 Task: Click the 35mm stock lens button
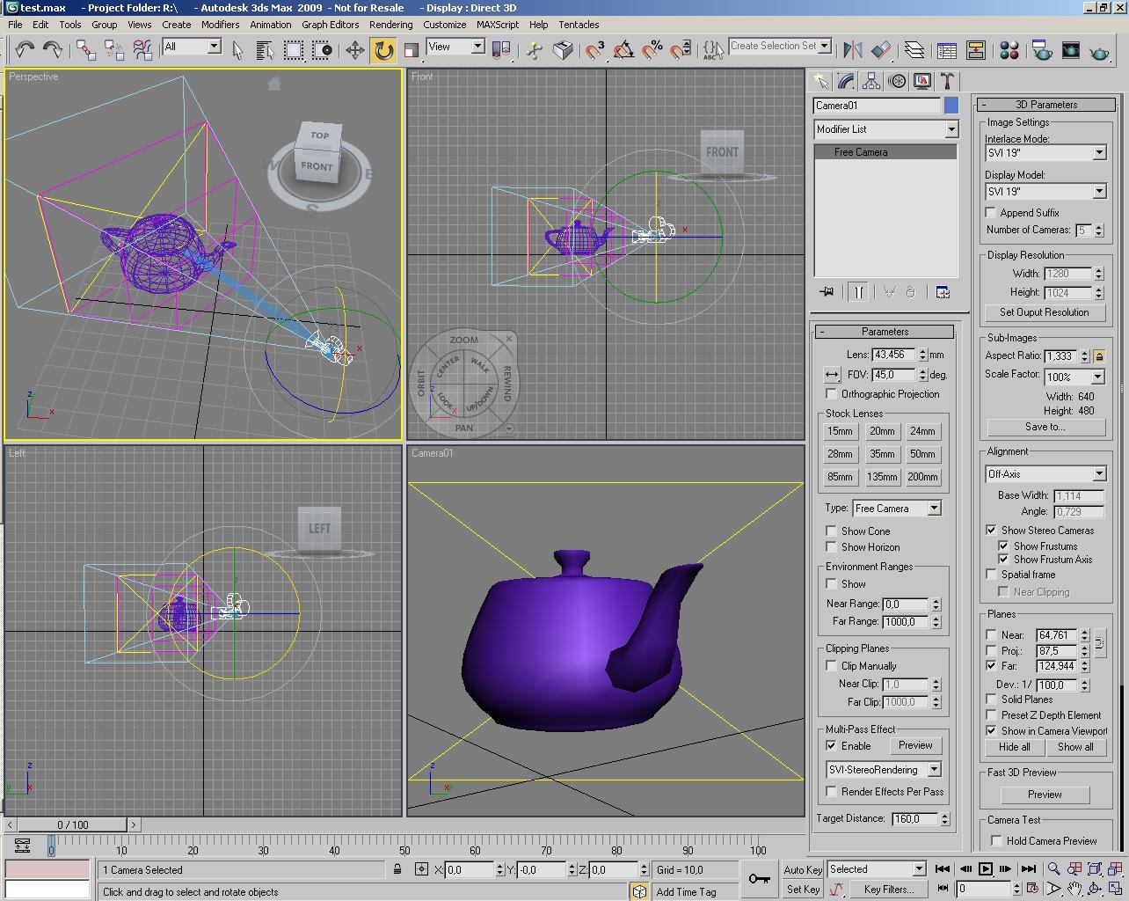[x=882, y=454]
